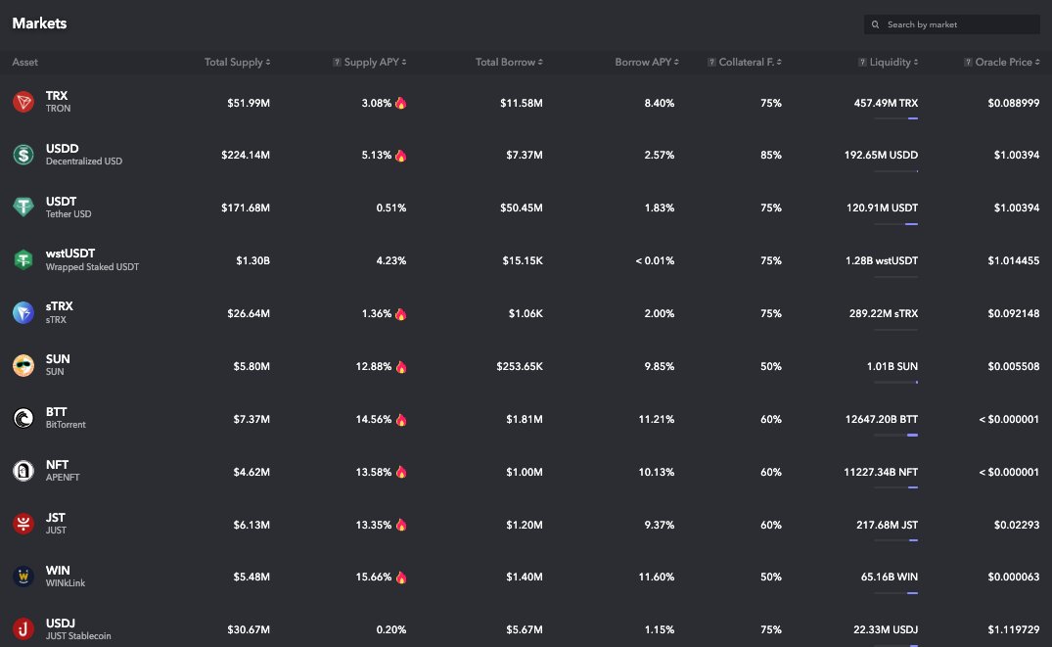The image size is (1052, 647).
Task: Open the Oracle Price help tooltip icon
Action: (968, 63)
